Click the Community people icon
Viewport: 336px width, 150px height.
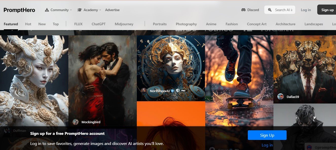(47, 10)
